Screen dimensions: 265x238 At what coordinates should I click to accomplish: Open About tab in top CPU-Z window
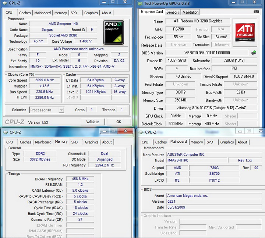tap(106, 13)
